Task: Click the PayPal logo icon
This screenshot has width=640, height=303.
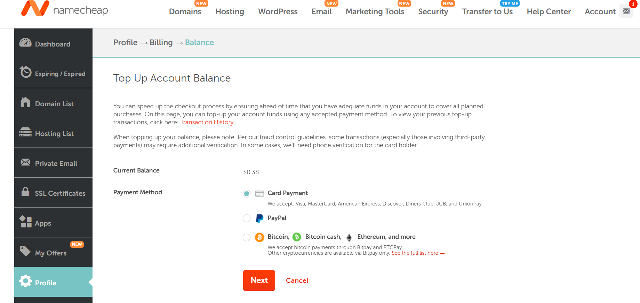Action: pos(259,218)
